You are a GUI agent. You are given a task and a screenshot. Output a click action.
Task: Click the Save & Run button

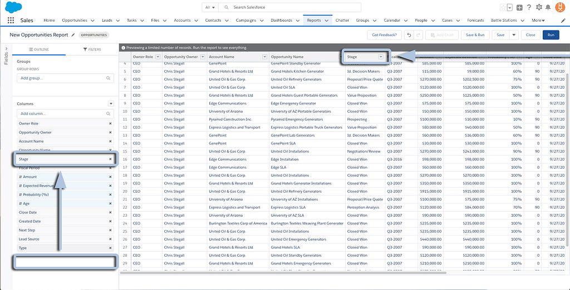475,35
